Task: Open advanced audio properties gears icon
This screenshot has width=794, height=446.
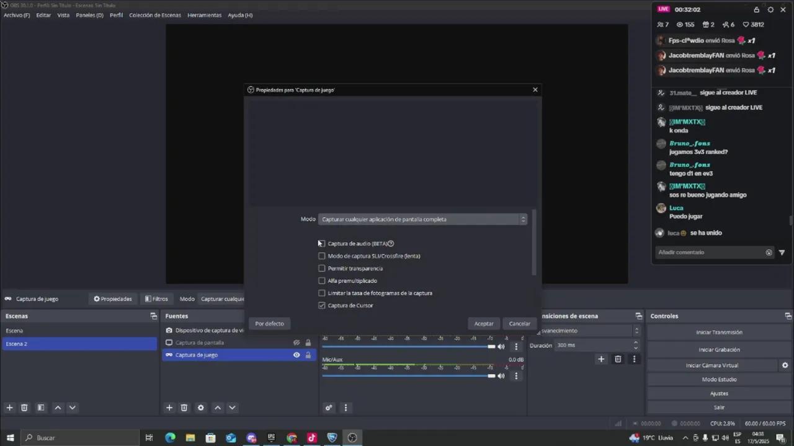Action: [329, 408]
